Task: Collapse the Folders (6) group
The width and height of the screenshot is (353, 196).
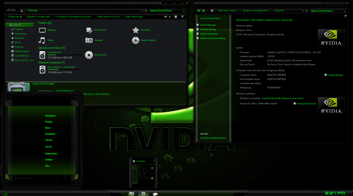Action: coord(37,23)
